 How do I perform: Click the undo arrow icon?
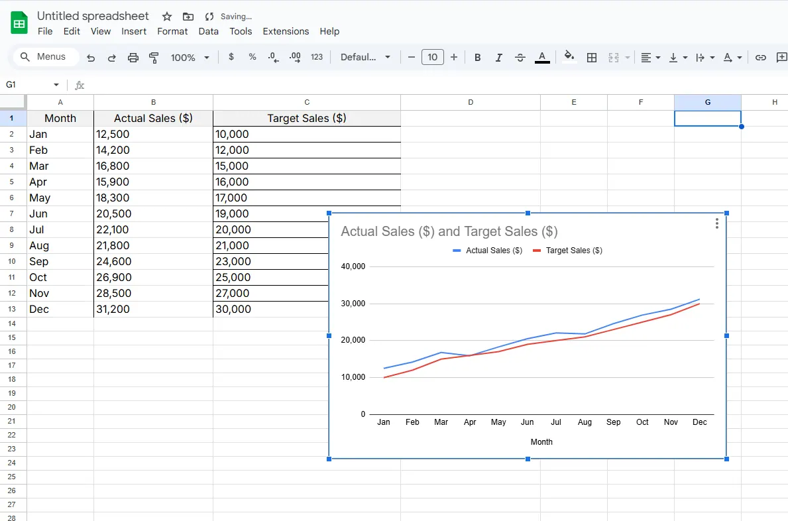tap(91, 58)
